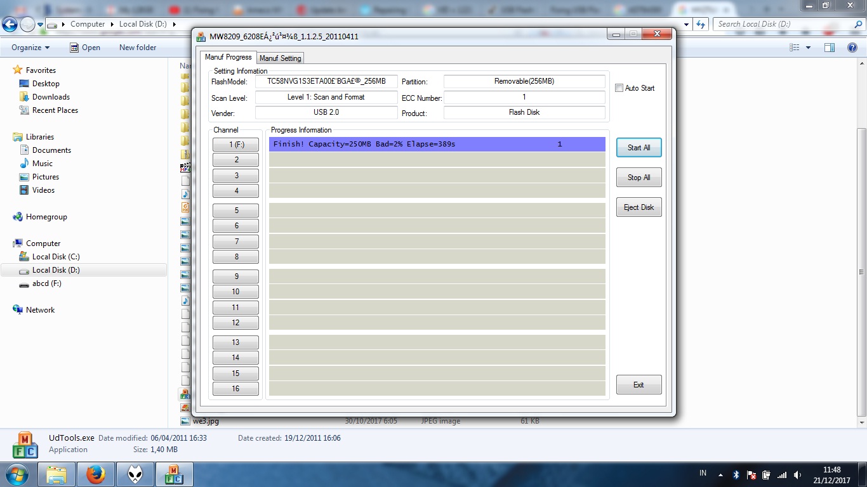Image resolution: width=867 pixels, height=487 pixels.
Task: Open the Bluetooth icon in the system tray
Action: point(735,474)
